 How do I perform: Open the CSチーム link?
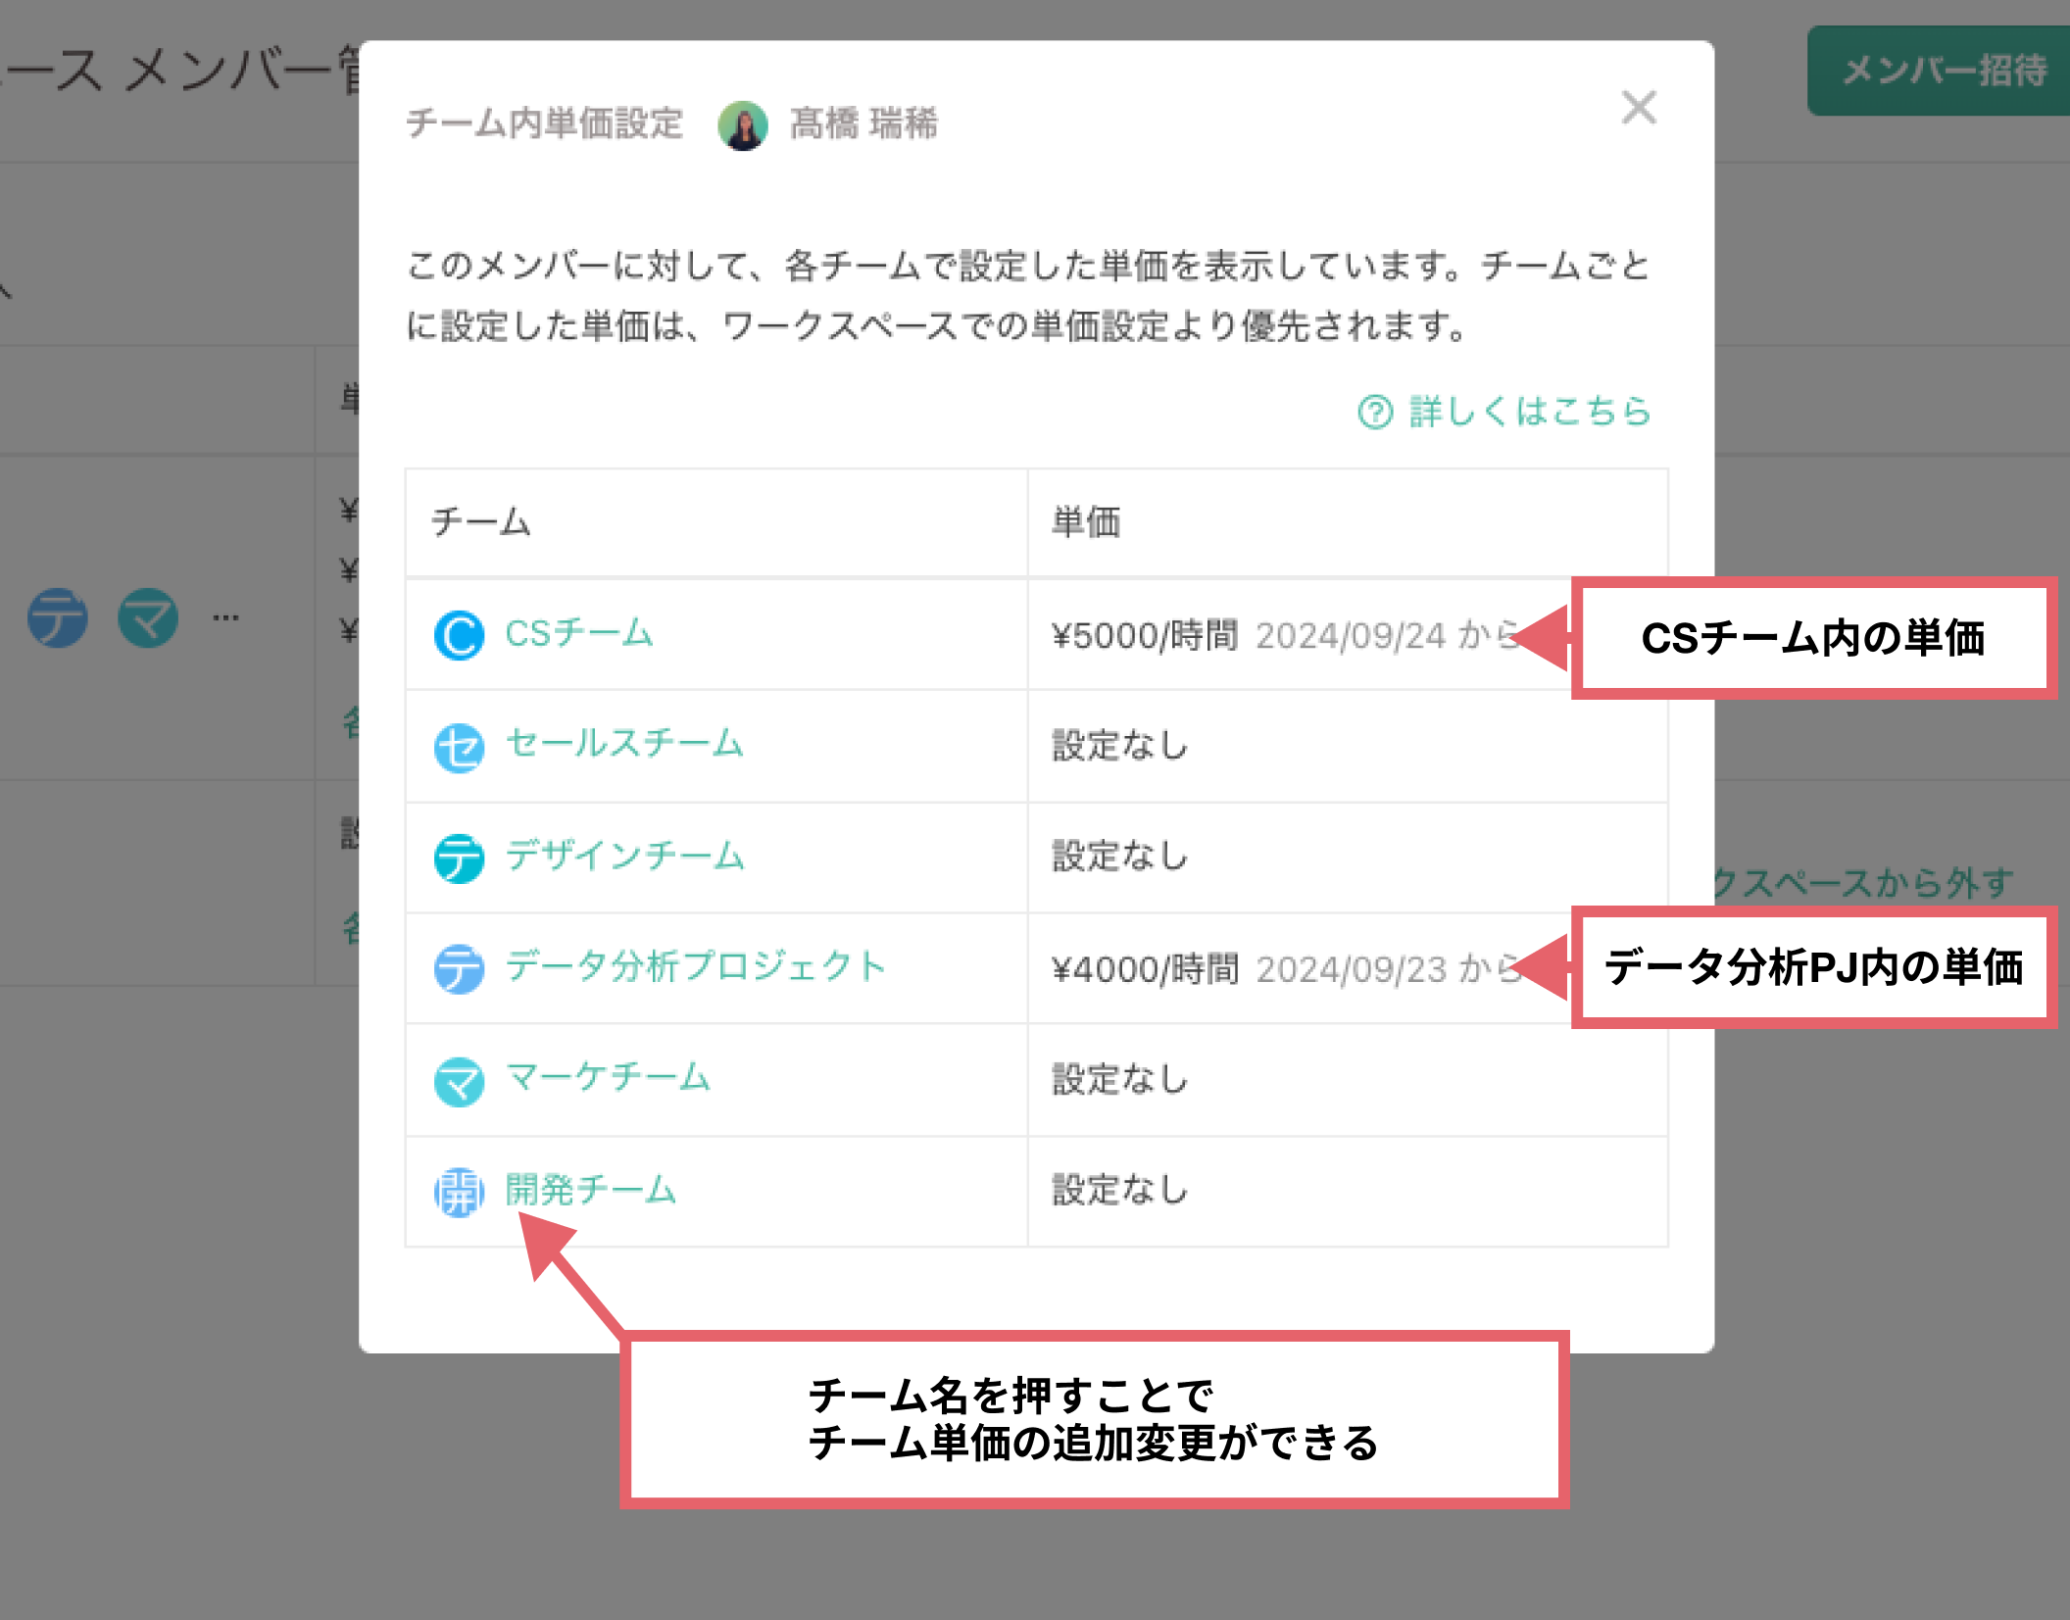click(x=578, y=633)
